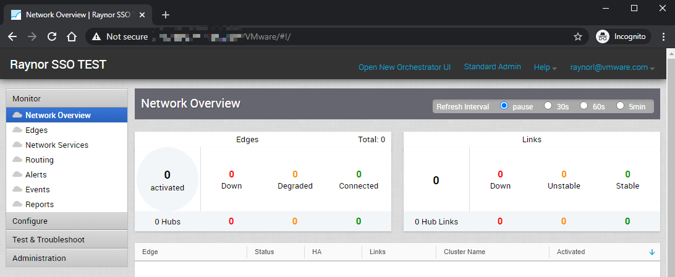Screen dimensions: 675x277
Task: Open the Alerts monitor page
Action: 36,175
